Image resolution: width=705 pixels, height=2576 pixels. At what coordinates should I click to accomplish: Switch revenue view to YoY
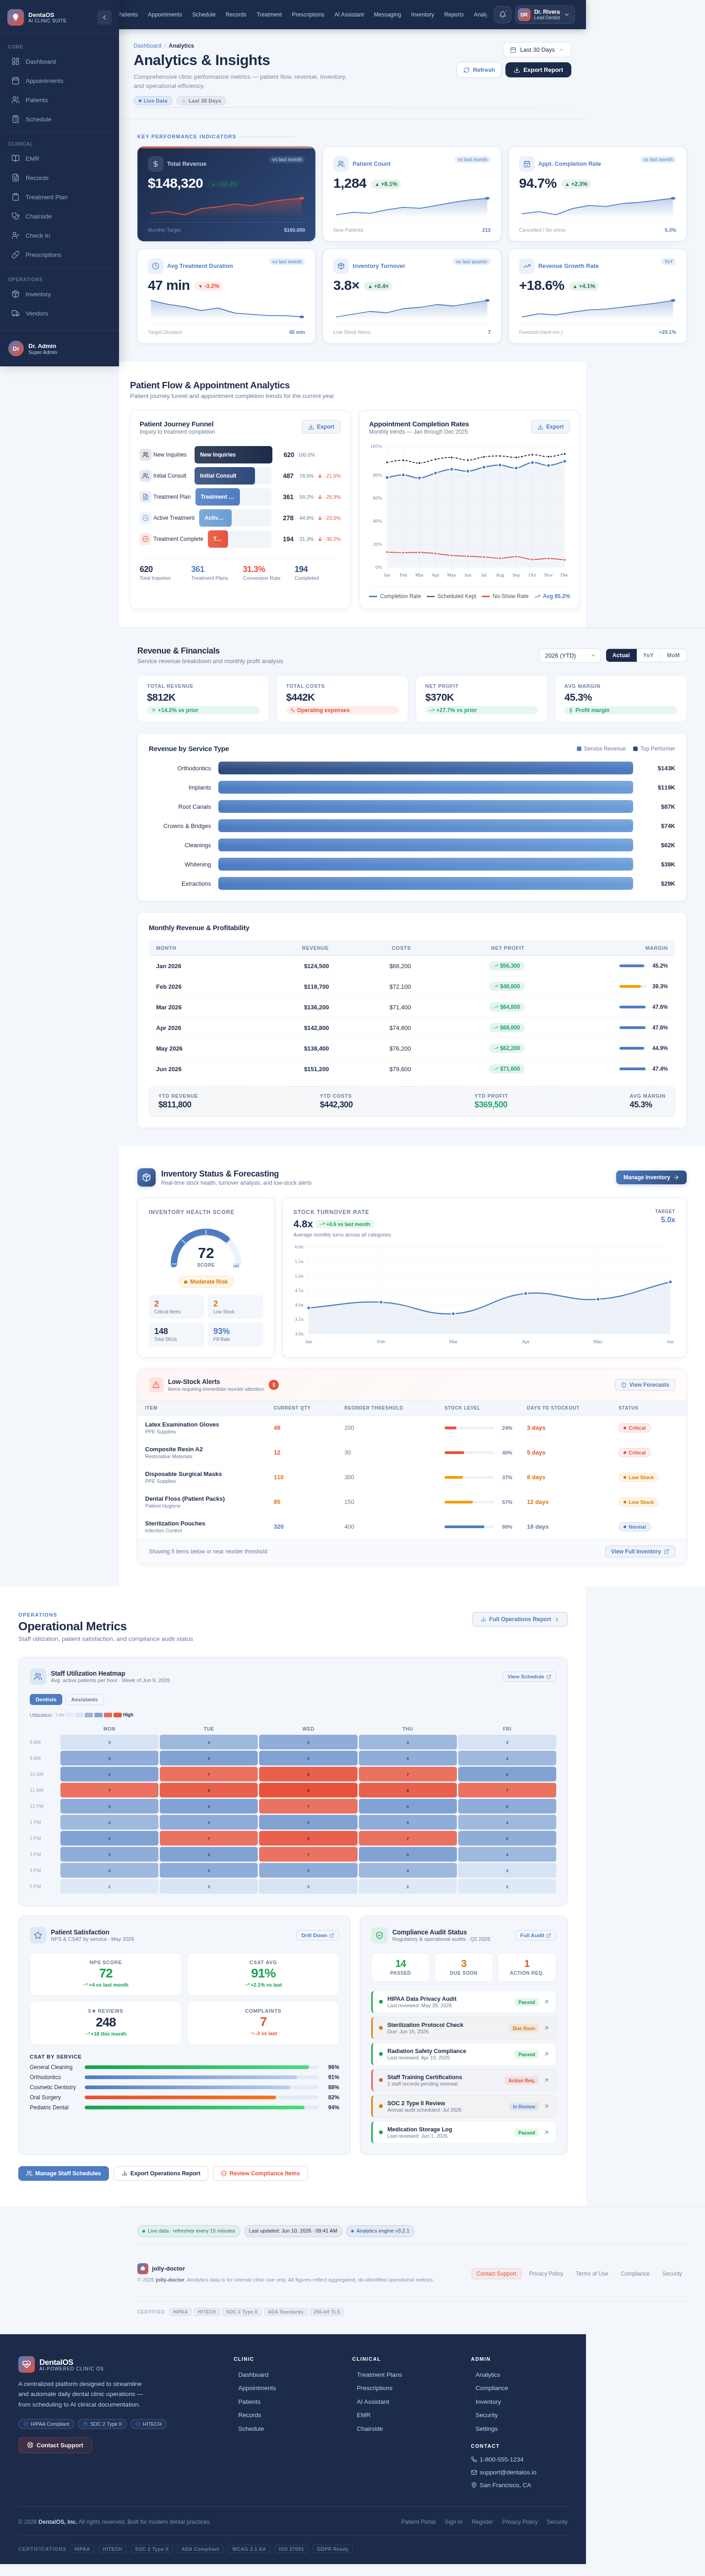[x=648, y=655]
